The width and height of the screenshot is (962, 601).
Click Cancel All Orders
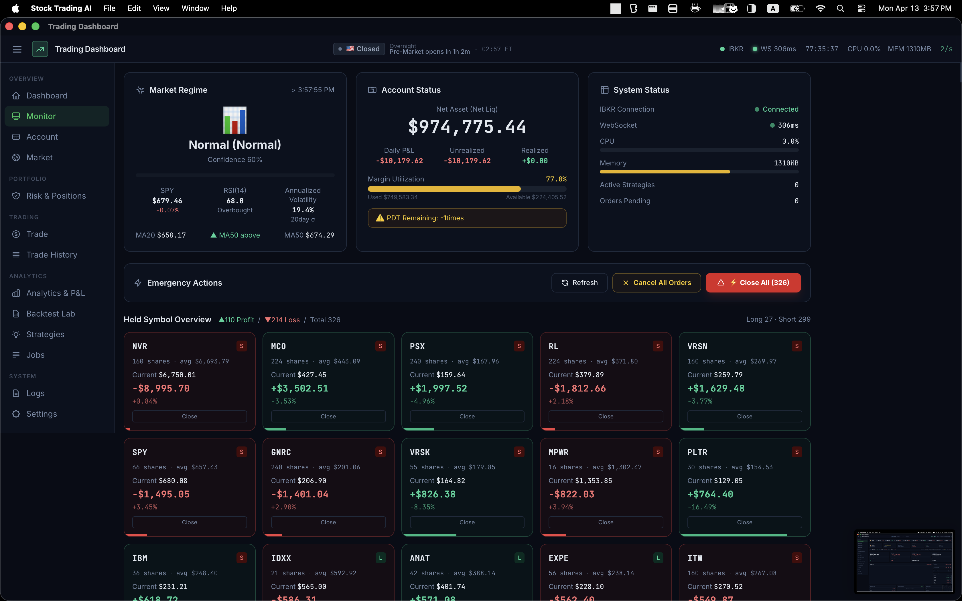click(x=656, y=283)
